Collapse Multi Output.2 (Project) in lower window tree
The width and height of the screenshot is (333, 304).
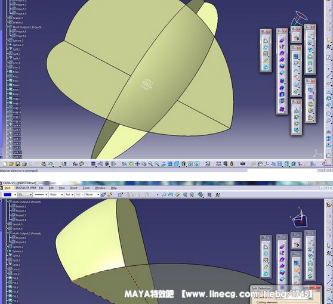[x=7, y=233]
